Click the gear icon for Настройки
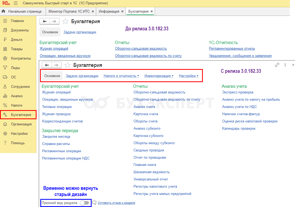 [5, 133]
